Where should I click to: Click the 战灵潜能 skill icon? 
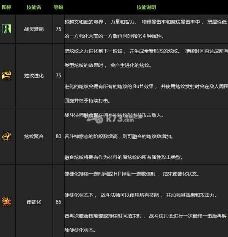(6, 29)
